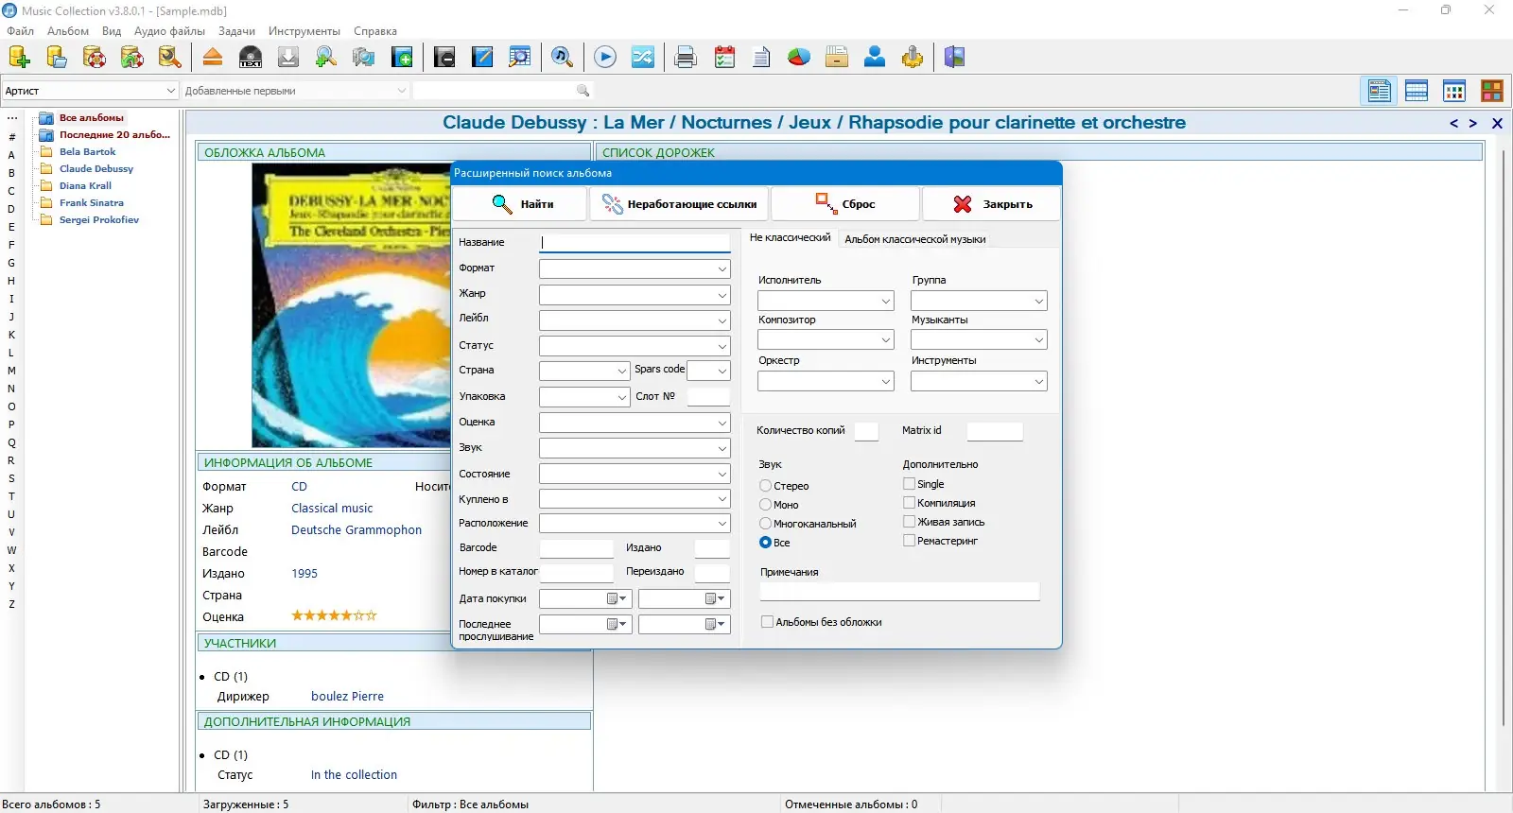The height and width of the screenshot is (813, 1513).
Task: Click the open database folder toolbar icon
Action: tap(57, 58)
